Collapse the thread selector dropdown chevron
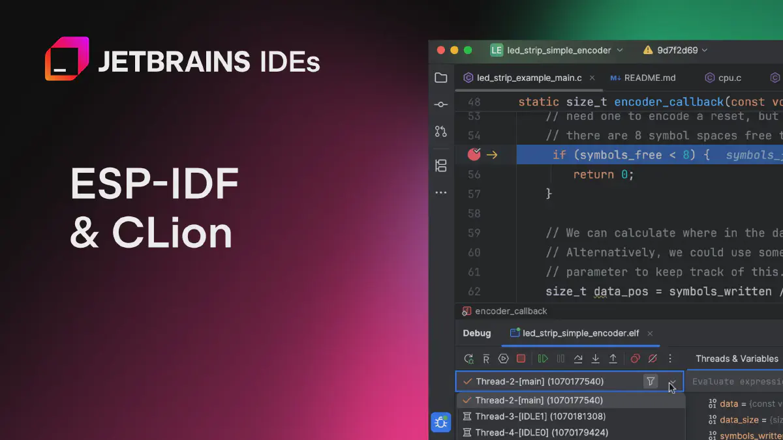The width and height of the screenshot is (783, 440). click(x=672, y=381)
